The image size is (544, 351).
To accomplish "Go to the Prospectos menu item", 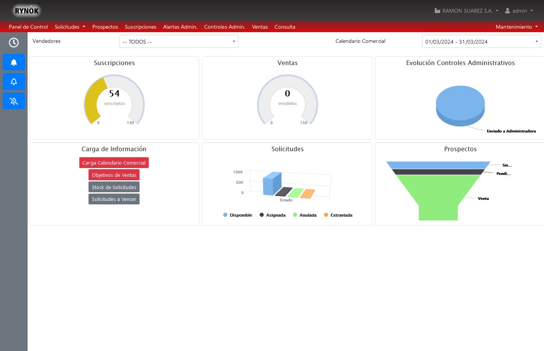I will point(105,27).
